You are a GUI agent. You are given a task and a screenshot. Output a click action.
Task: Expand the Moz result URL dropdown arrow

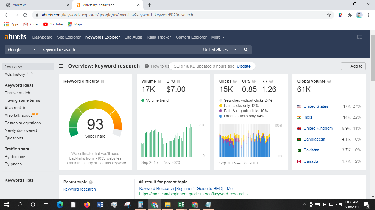point(248,194)
